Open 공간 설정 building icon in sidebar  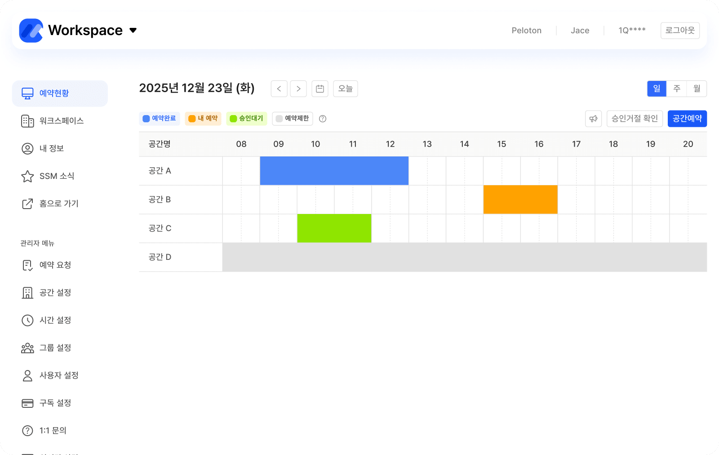[27, 293]
